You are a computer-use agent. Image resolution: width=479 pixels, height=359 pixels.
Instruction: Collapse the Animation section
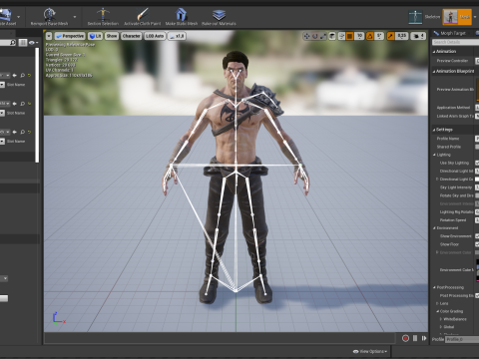tap(434, 52)
